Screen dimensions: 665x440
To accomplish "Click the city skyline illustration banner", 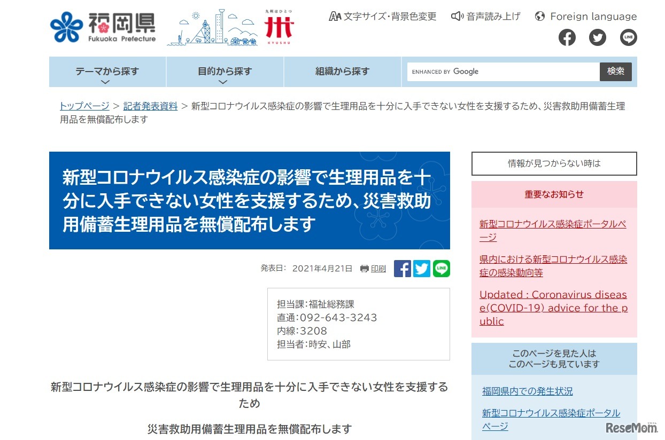I will coord(213,27).
